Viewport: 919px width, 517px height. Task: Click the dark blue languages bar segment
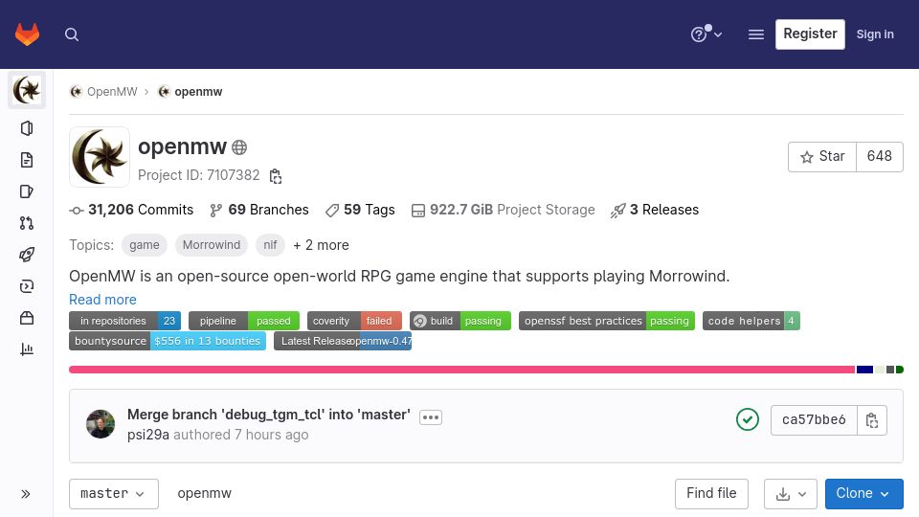click(864, 370)
